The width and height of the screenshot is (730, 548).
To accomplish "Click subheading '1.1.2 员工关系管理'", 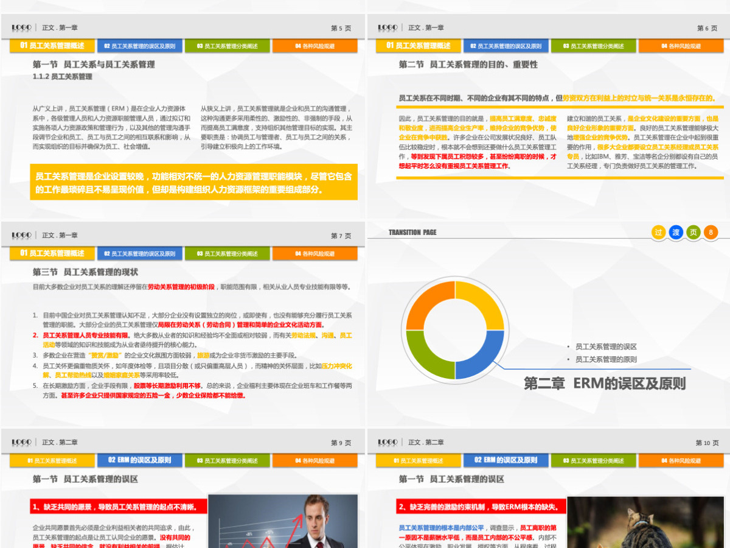I will click(x=62, y=77).
